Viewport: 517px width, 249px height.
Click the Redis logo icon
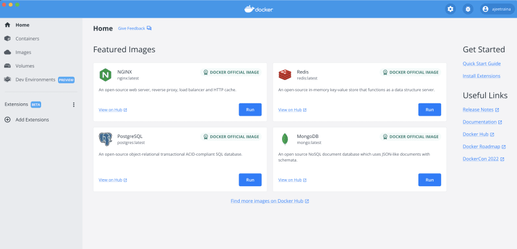[285, 75]
